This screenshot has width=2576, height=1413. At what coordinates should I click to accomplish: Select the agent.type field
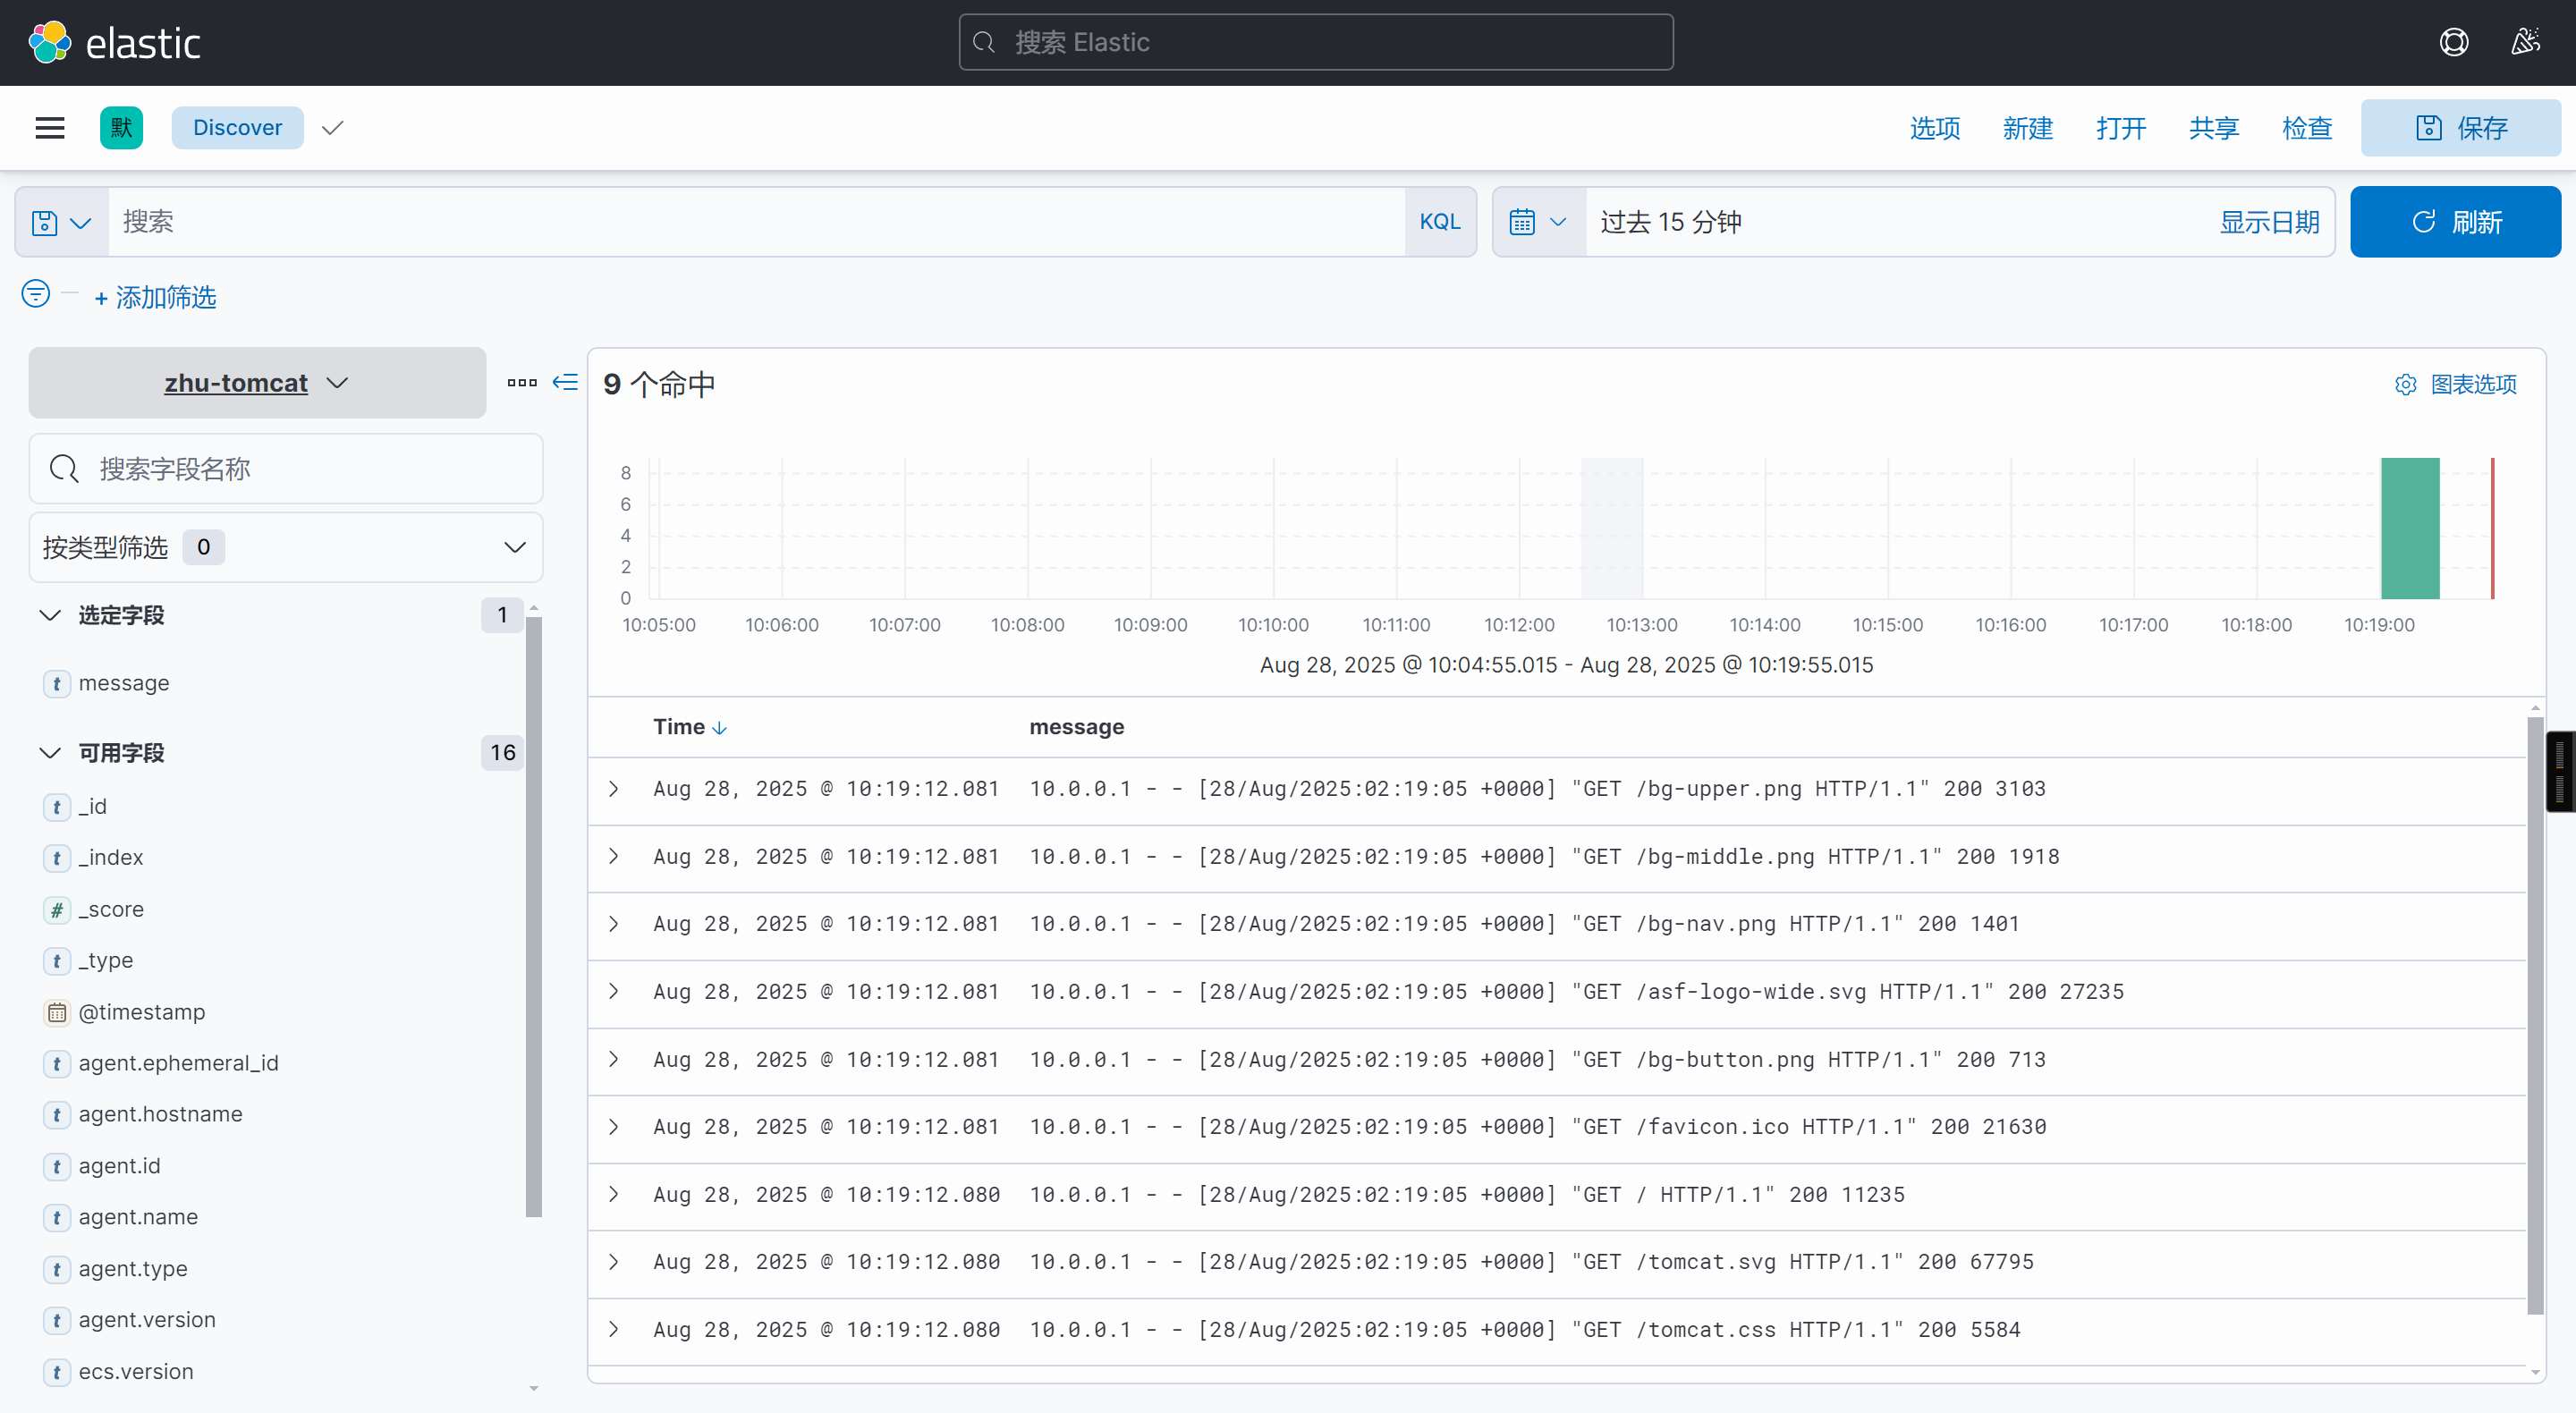[133, 1269]
